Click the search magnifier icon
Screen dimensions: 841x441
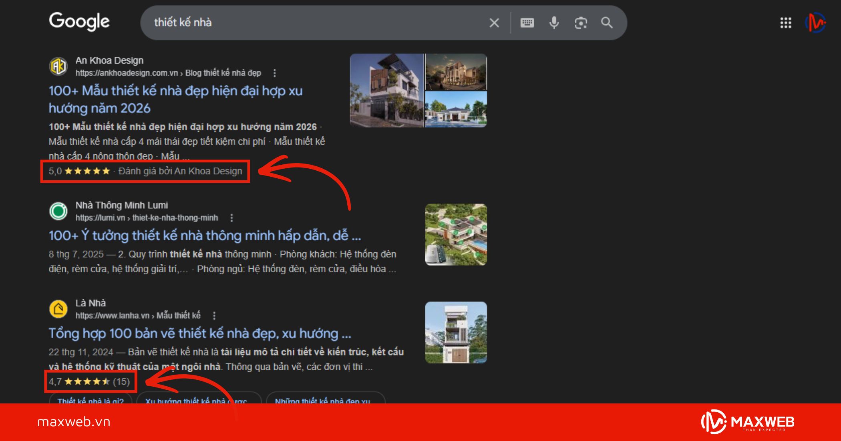click(x=606, y=23)
